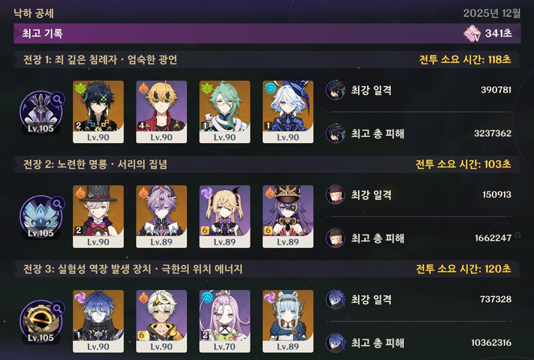The image size is (534, 360).
Task: Select the pink-haired Lv.70 Hydro character
Action: tap(225, 321)
